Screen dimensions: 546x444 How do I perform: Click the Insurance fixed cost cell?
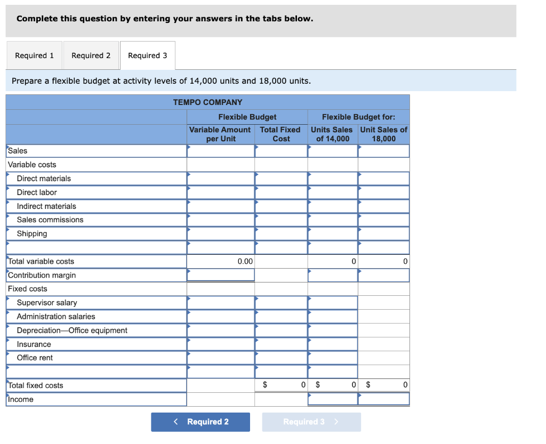pyautogui.click(x=281, y=344)
